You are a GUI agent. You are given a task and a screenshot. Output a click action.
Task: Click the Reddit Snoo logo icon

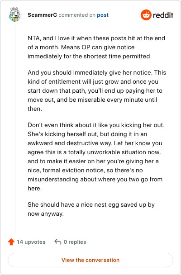(146, 15)
